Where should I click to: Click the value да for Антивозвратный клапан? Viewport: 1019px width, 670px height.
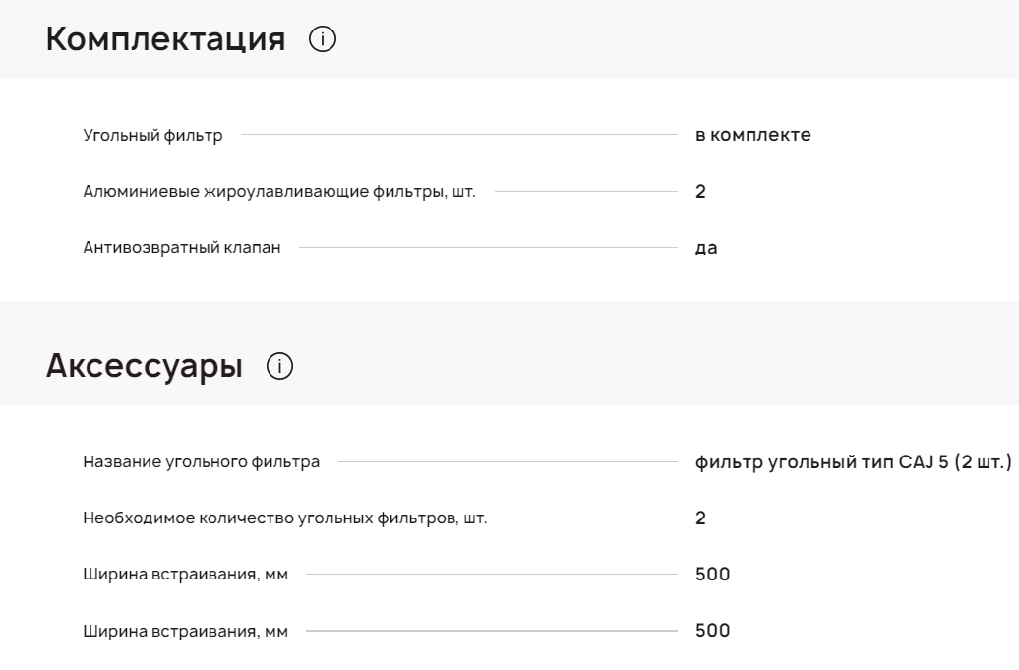click(706, 248)
